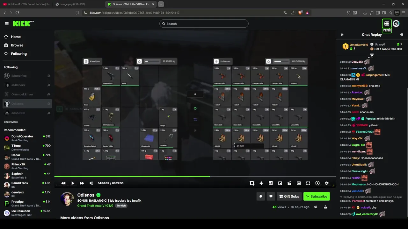The width and height of the screenshot is (408, 229).
Task: Follow Odisnos with heart button
Action: tap(271, 197)
